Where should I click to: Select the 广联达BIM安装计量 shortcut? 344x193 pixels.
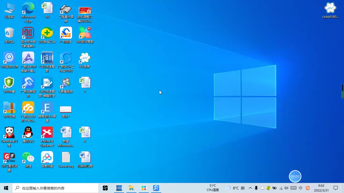tap(28, 62)
